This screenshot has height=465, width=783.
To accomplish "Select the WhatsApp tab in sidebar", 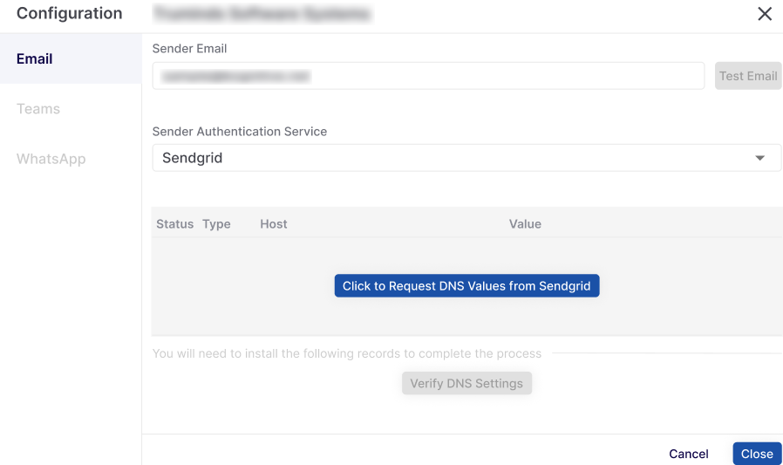I will click(51, 159).
